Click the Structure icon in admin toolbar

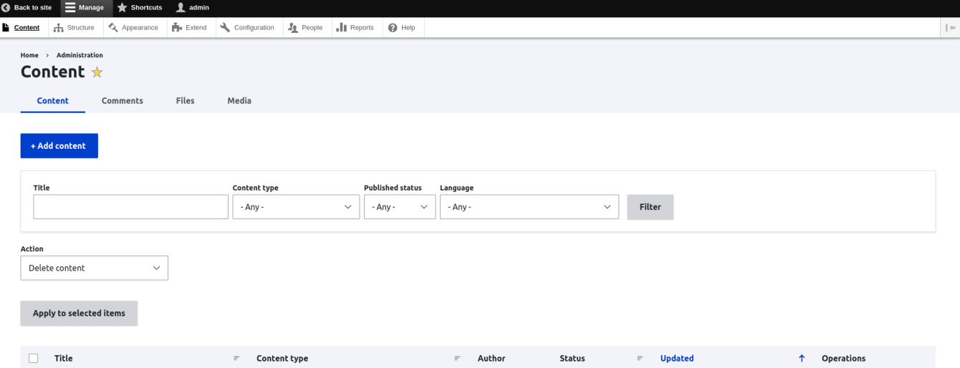tap(59, 28)
